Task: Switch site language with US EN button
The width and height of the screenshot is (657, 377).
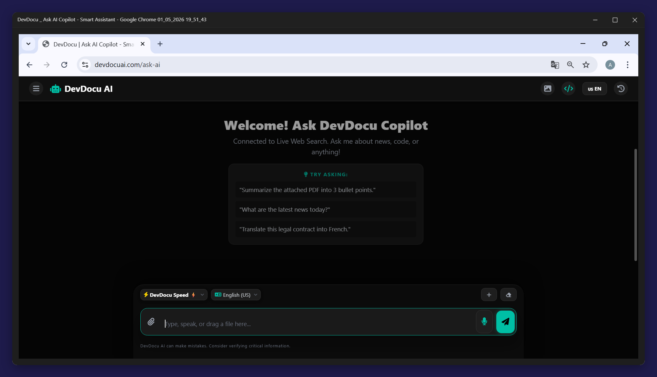Action: coord(594,89)
